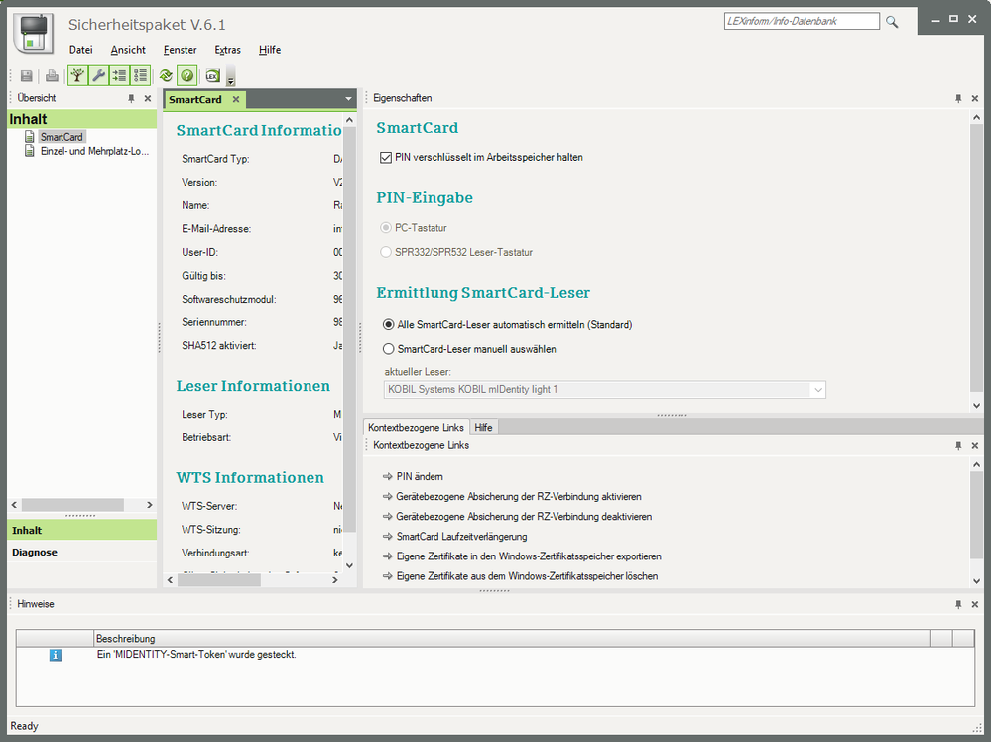Image resolution: width=991 pixels, height=742 pixels.
Task: Click the LEXinform/Info-Datenbank search field
Action: pyautogui.click(x=802, y=21)
